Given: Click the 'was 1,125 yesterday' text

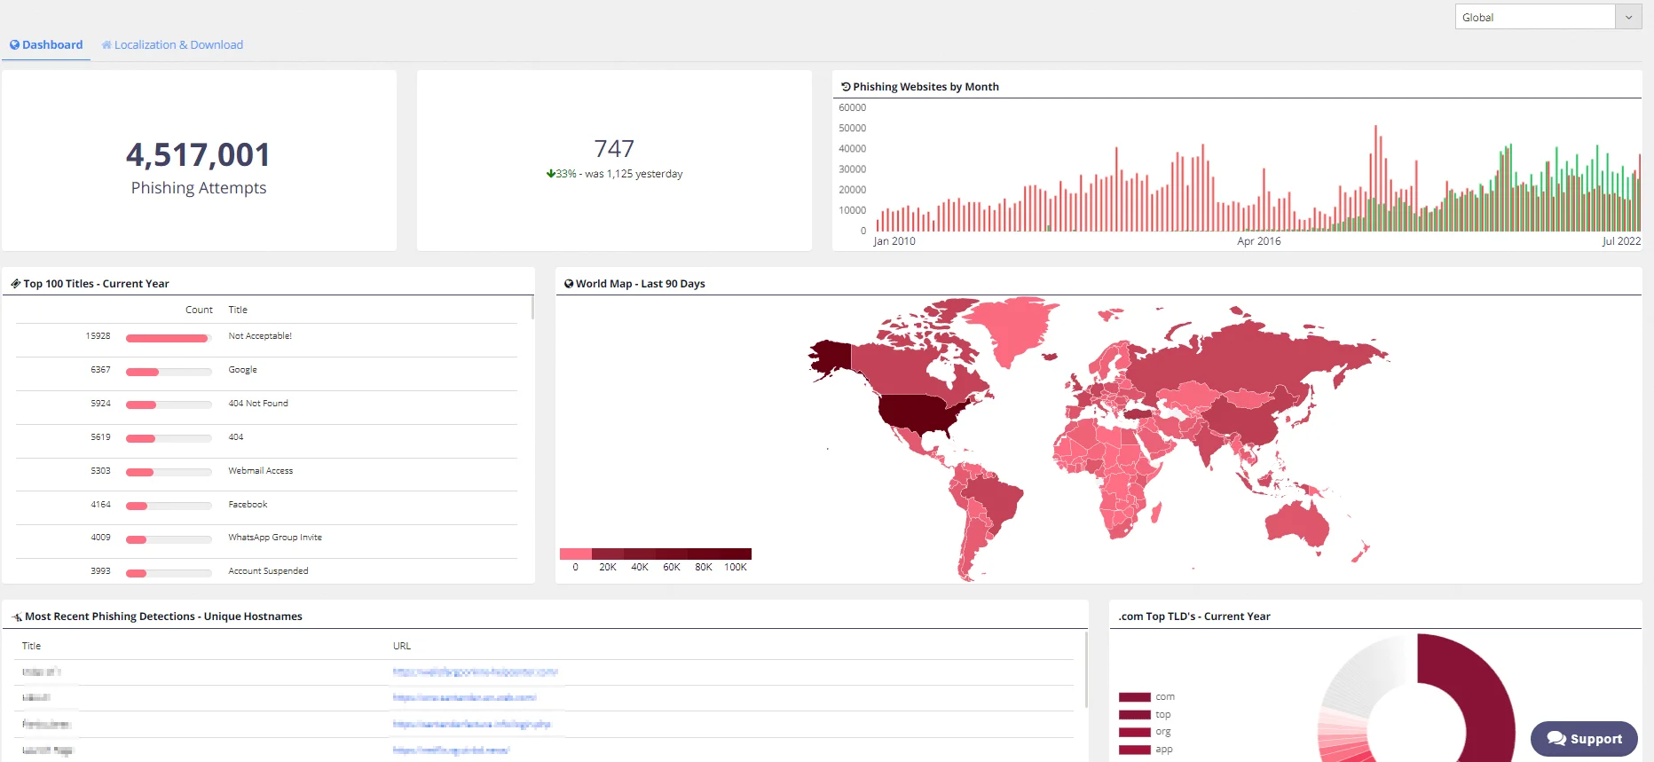Looking at the screenshot, I should 634,174.
